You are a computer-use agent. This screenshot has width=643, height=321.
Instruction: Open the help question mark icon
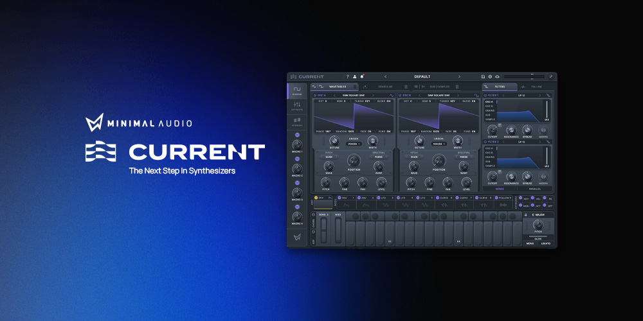348,76
